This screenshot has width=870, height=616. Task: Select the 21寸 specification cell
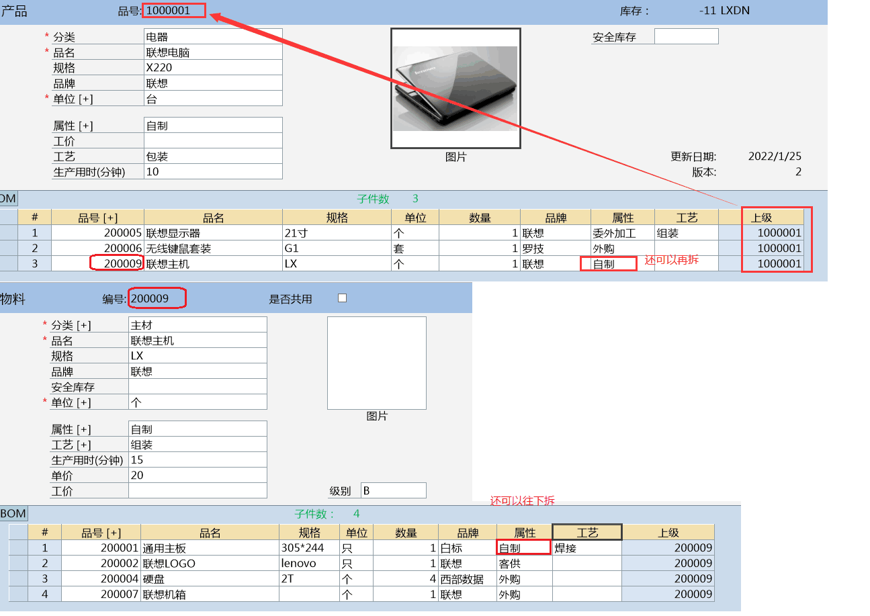click(337, 233)
